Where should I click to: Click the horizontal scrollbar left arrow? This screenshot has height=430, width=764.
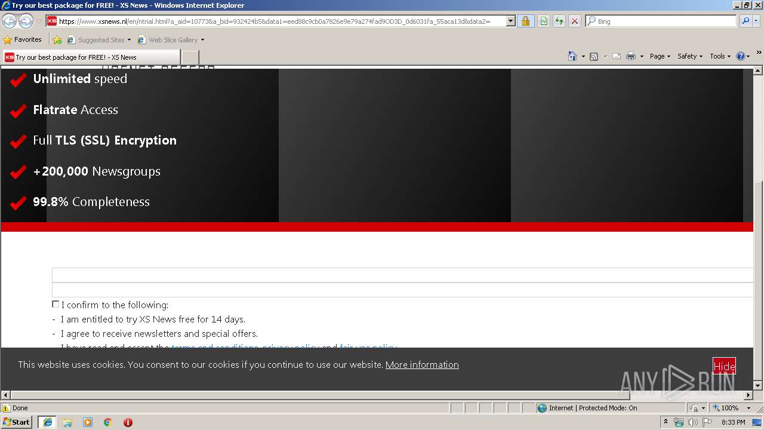click(6, 395)
